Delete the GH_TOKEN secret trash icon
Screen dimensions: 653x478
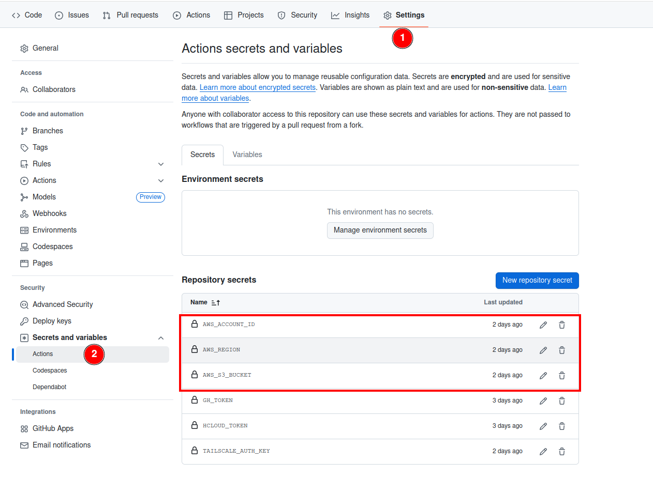tap(562, 401)
